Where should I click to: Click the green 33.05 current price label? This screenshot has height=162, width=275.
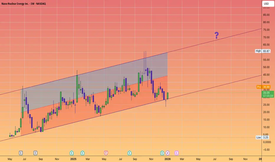pyautogui.click(x=268, y=94)
